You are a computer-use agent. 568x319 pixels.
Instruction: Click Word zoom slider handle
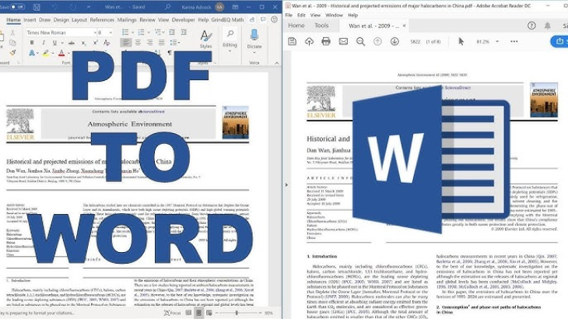coord(237,313)
